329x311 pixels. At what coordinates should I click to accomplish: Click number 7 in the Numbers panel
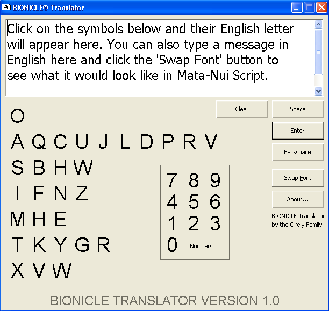(x=172, y=180)
